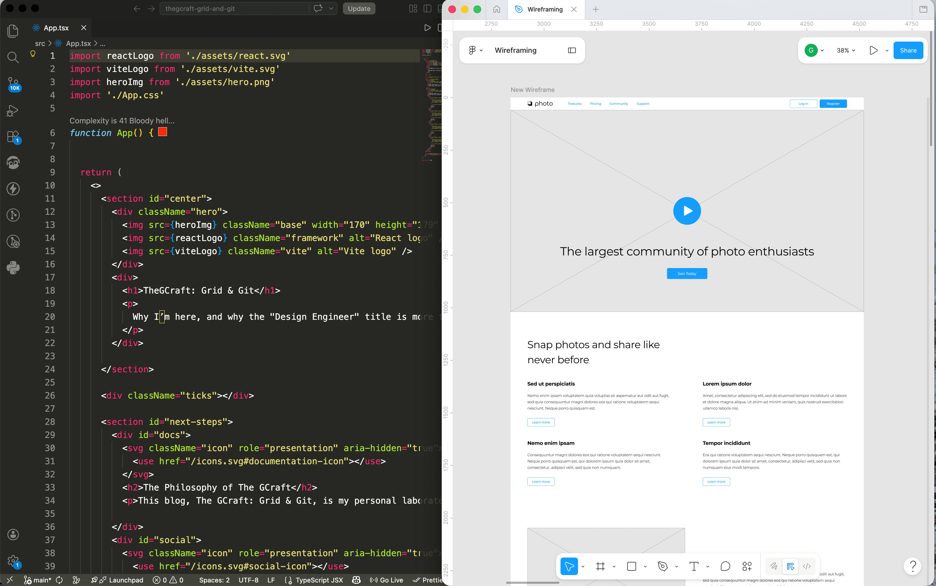This screenshot has height=586, width=936.
Task: Open the 38% zoom dropdown
Action: coord(846,50)
